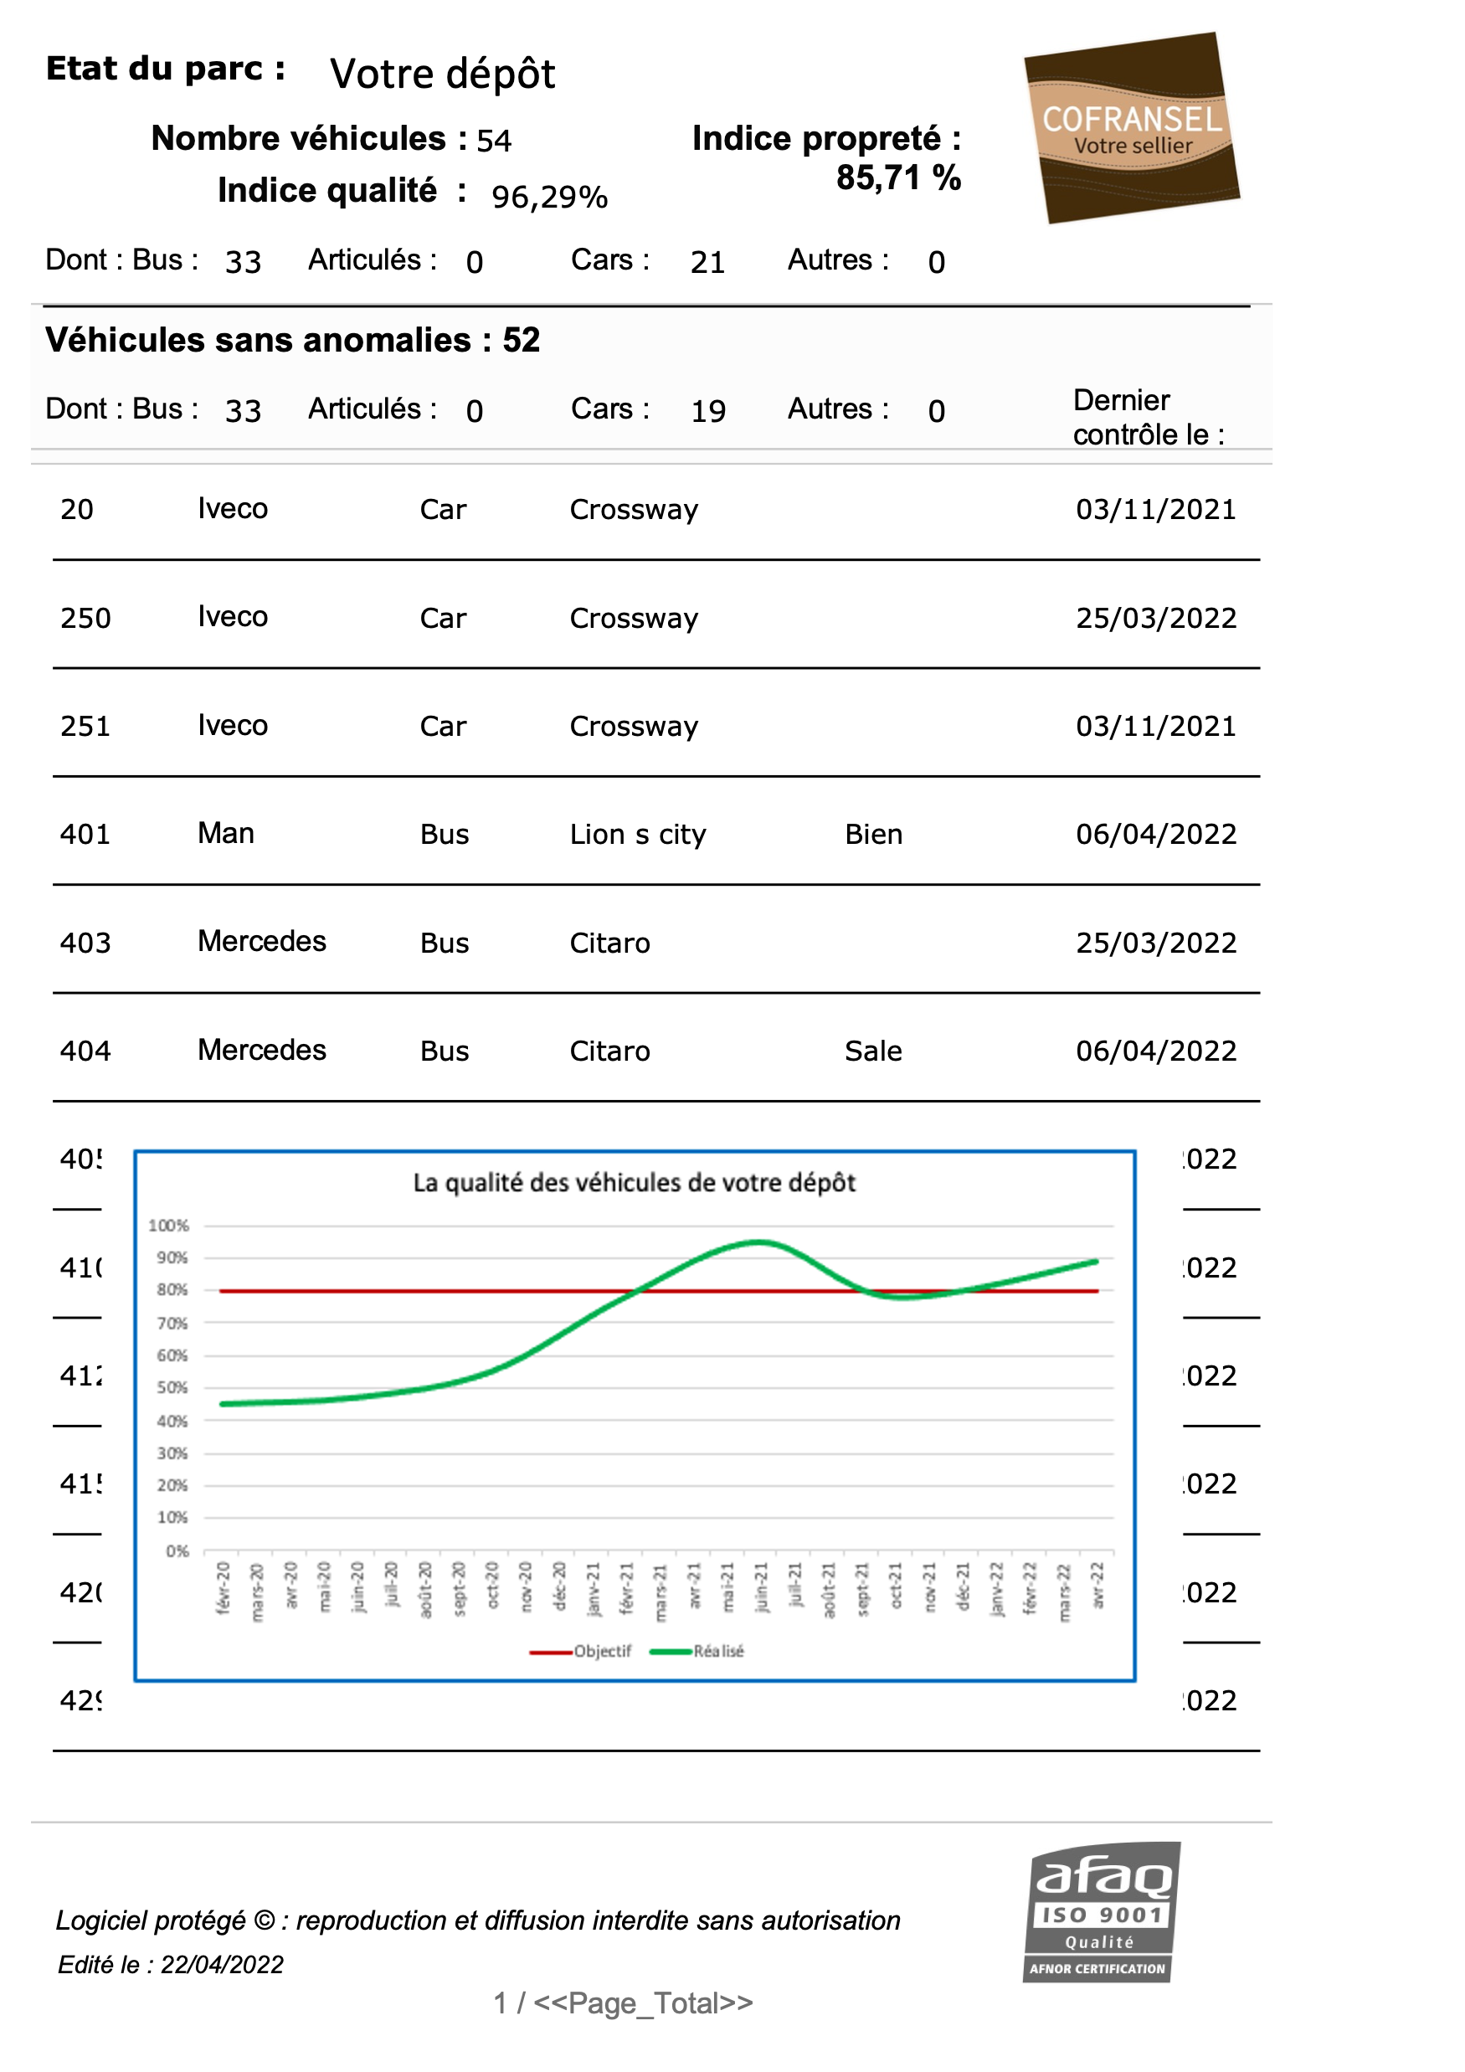Click the page number "1 / <<Page_Total>>"
This screenshot has width=1465, height=2072.
[x=623, y=2003]
